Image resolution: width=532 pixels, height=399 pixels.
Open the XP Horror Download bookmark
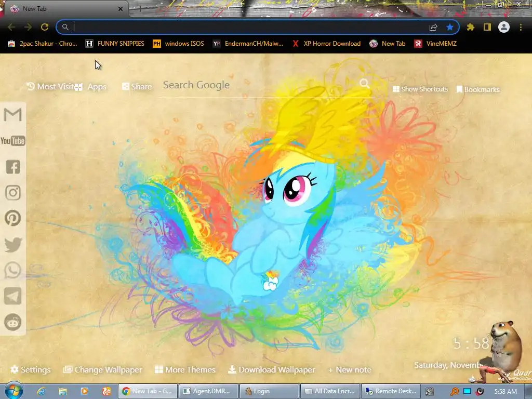(x=327, y=44)
